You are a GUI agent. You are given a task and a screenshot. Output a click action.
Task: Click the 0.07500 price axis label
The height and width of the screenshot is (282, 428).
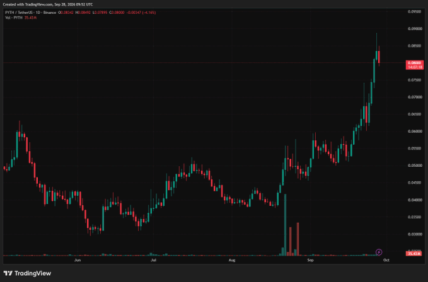(x=415, y=80)
